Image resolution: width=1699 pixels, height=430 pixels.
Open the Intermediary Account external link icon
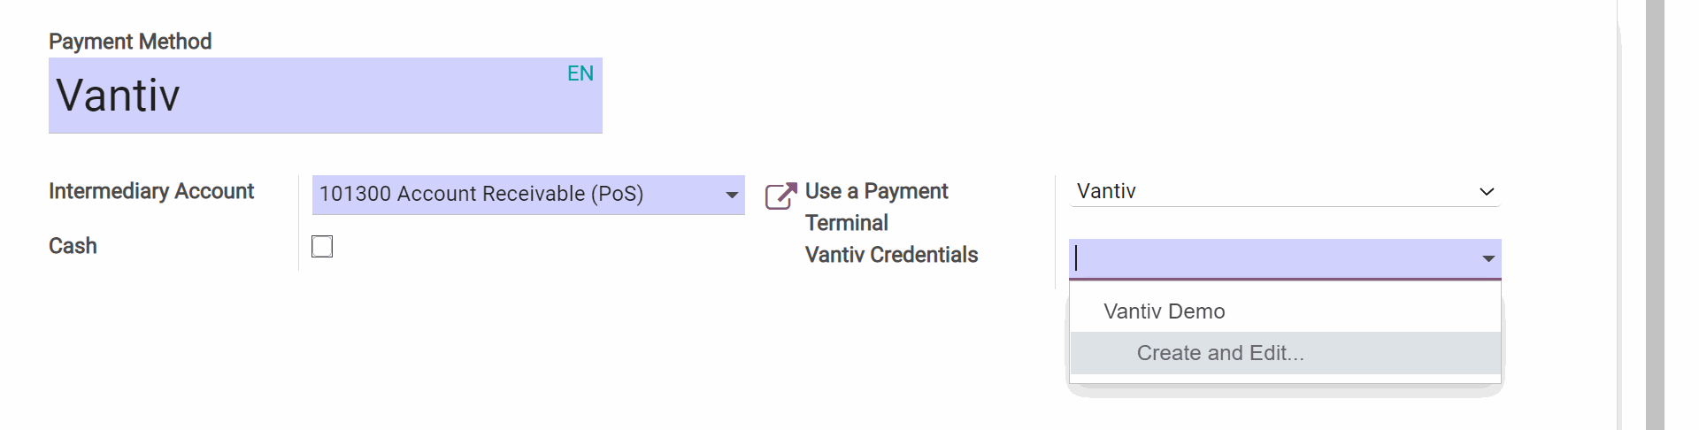[x=780, y=196]
